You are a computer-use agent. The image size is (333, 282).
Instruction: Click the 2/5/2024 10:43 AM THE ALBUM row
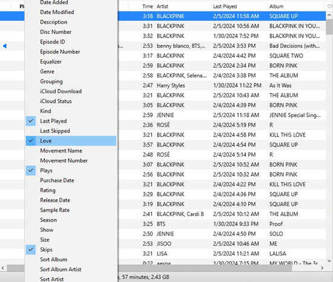(222, 95)
